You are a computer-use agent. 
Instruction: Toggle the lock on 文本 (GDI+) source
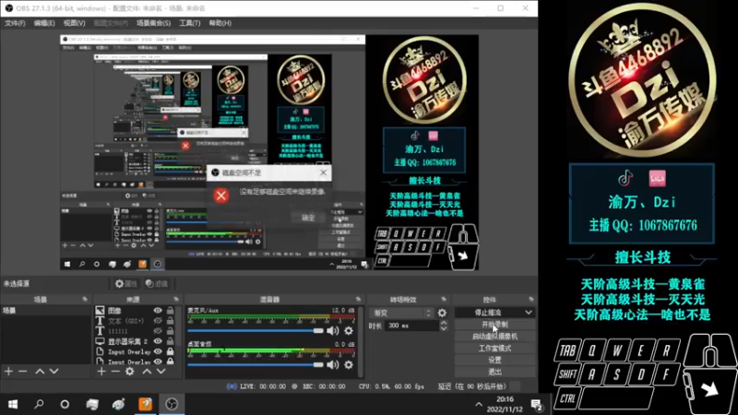pyautogui.click(x=170, y=321)
